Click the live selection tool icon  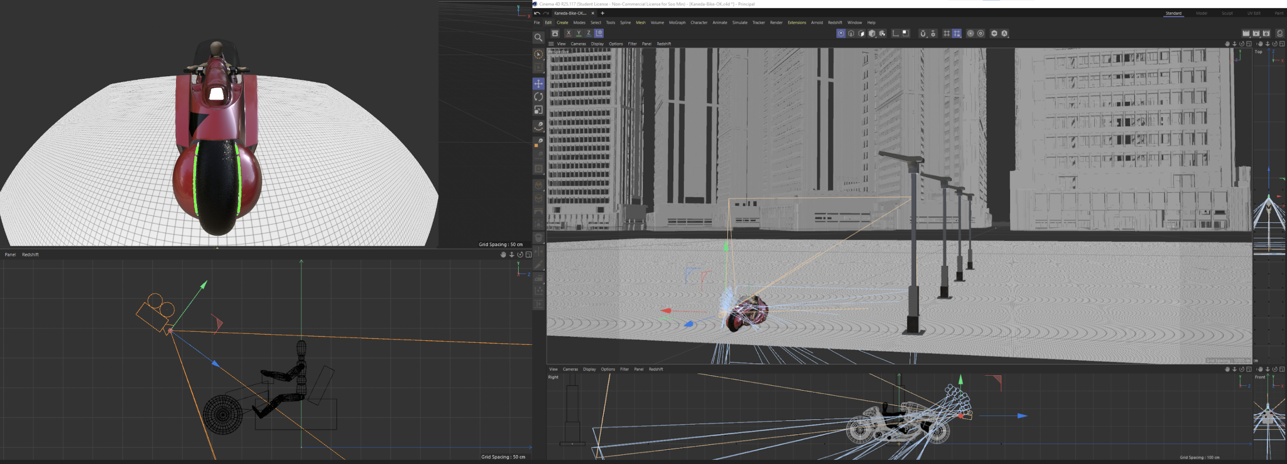(539, 54)
